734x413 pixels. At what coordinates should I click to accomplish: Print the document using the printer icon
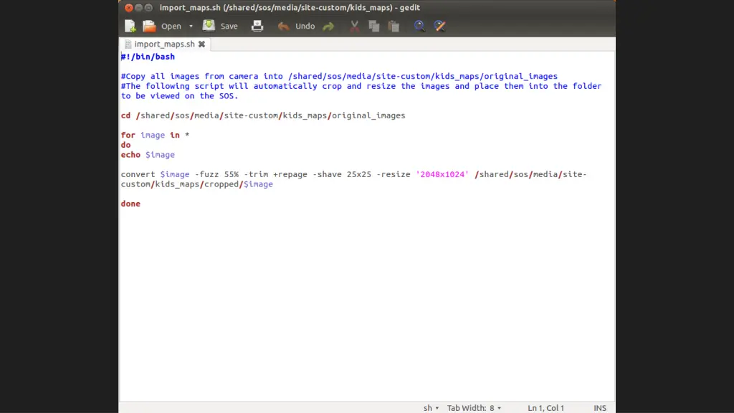point(257,27)
